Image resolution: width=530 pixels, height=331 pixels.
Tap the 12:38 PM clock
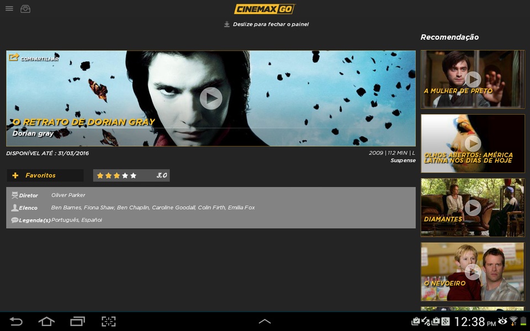475,322
